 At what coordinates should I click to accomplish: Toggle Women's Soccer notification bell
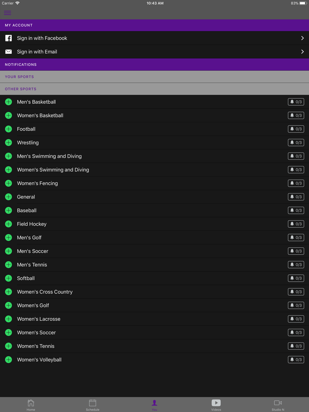(x=296, y=333)
